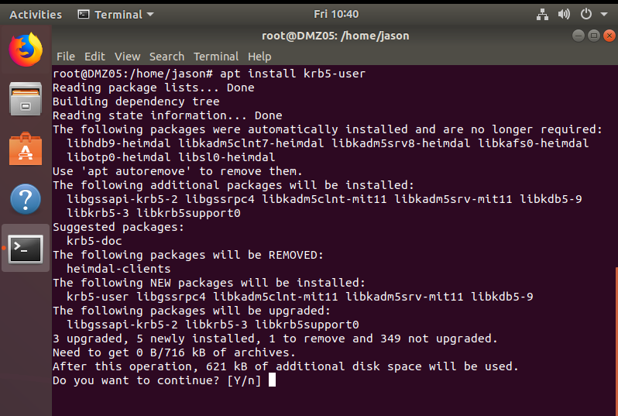Click the cursor after the [Y/n] prompt
Viewport: 618px width, 416px height.
272,380
